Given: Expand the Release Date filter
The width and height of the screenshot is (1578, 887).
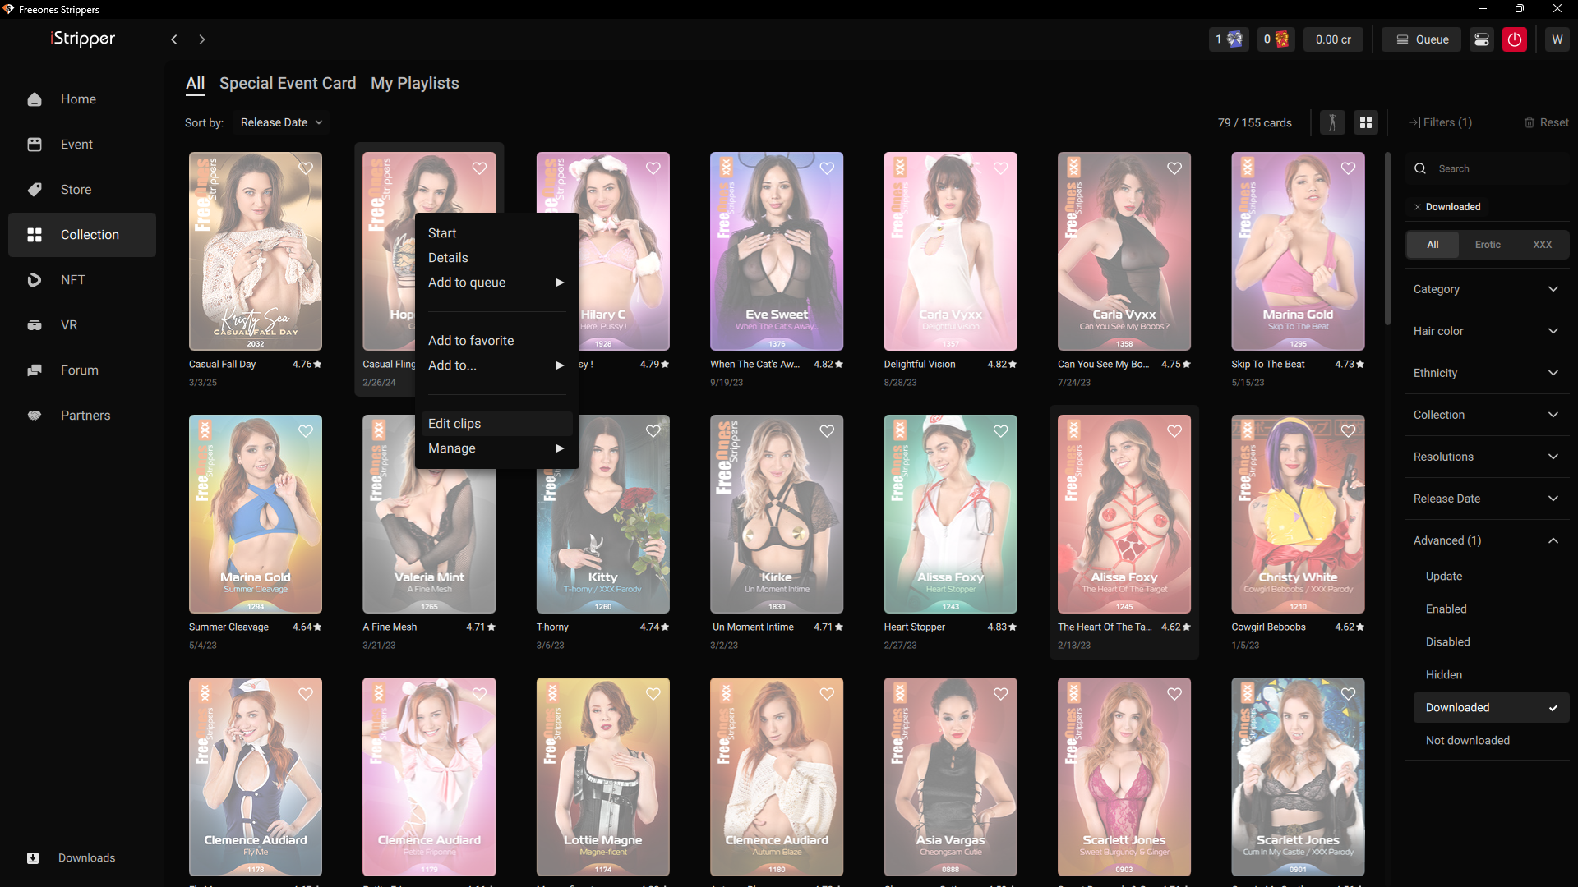Looking at the screenshot, I should pos(1487,499).
